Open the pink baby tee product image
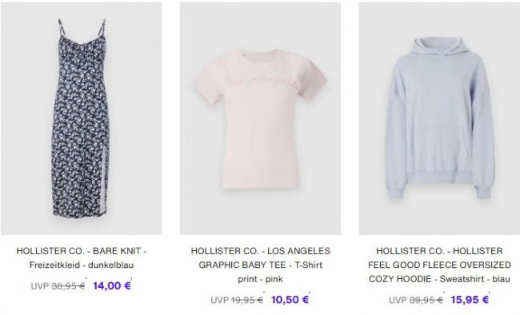Screen dimensions: 520x315 [260, 118]
